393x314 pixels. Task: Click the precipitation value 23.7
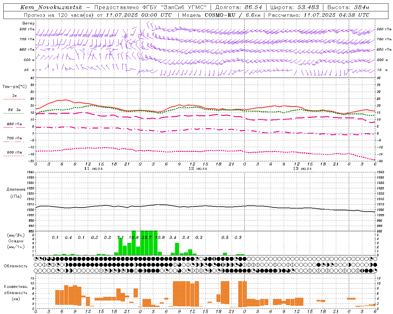146,238
